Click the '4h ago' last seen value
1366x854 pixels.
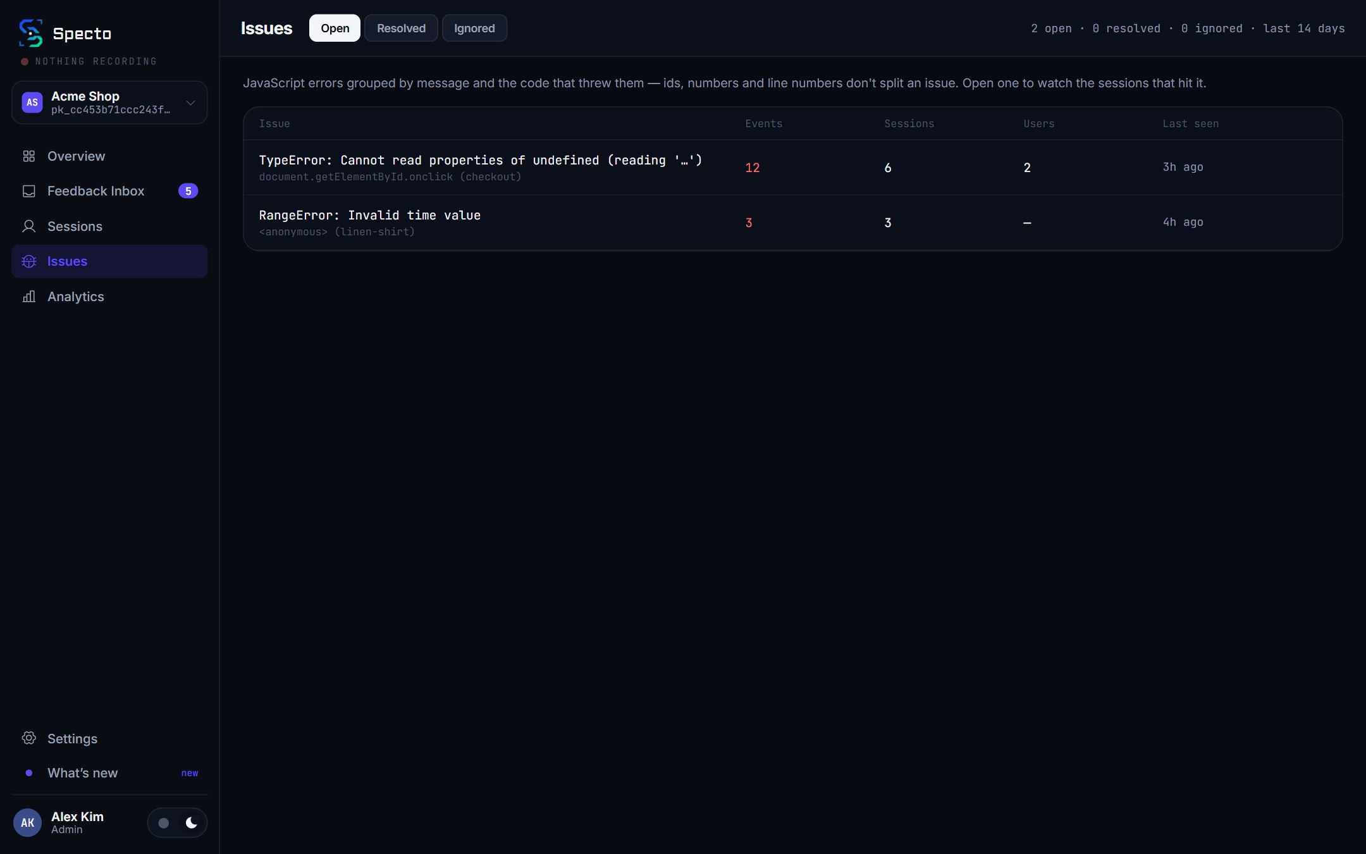click(1183, 222)
